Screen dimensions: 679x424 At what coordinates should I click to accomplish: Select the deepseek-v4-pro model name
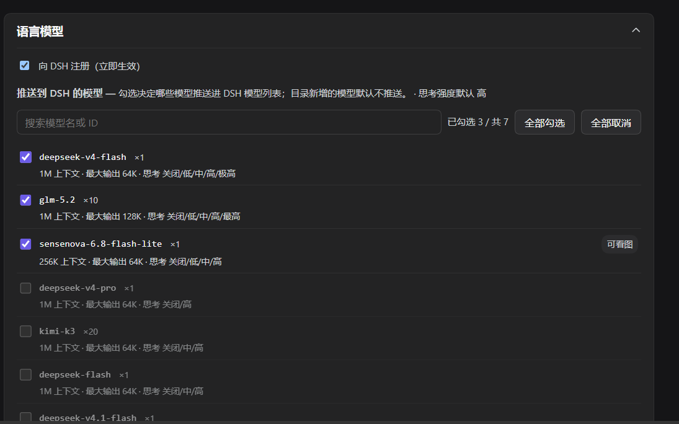tap(78, 288)
